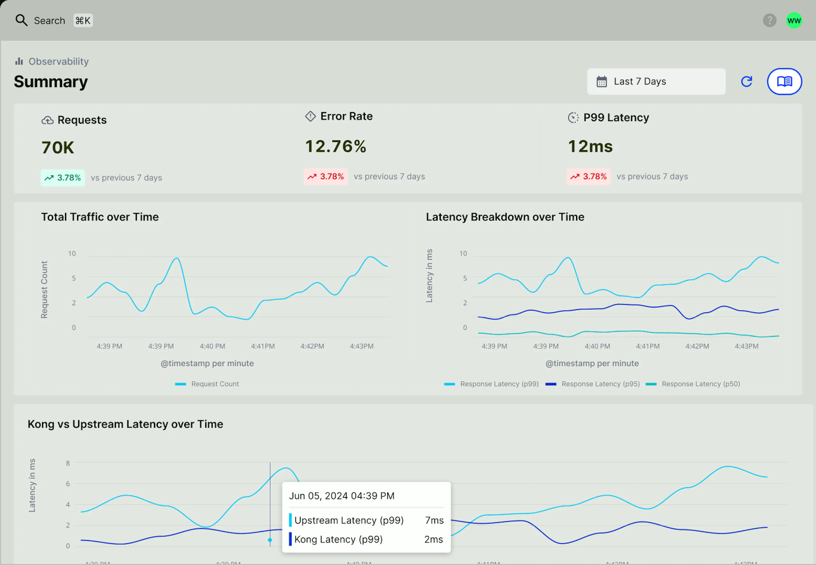Open the Observability breadcrumb link

tap(58, 61)
